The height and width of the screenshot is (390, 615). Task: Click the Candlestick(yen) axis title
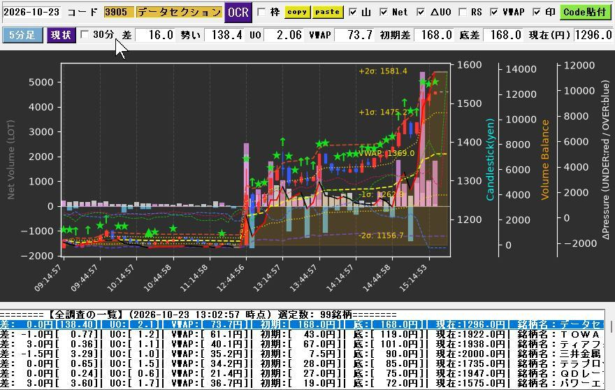(x=491, y=159)
